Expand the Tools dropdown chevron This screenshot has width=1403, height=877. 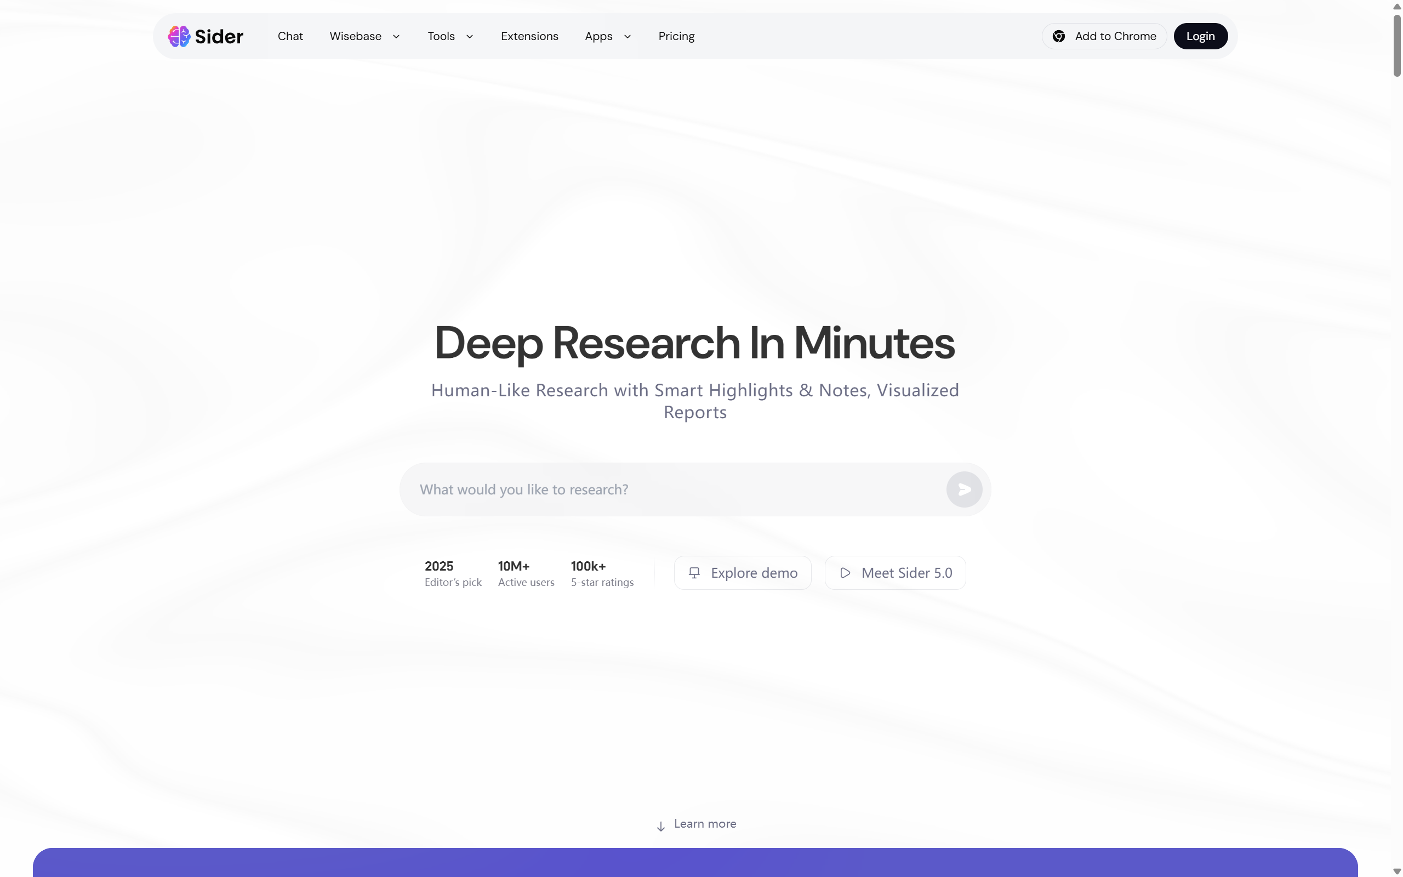pos(470,37)
